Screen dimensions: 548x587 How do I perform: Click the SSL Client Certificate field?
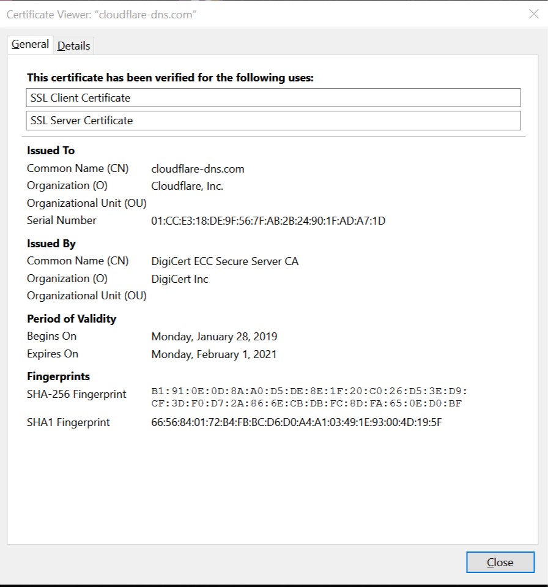click(x=273, y=98)
